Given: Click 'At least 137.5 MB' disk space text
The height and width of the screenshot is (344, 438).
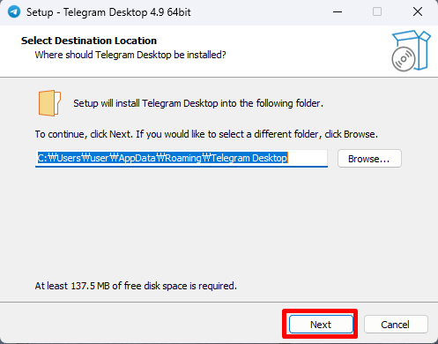Looking at the screenshot, I should [136, 286].
